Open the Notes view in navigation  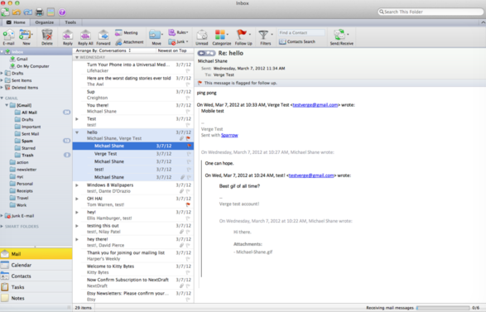(36, 298)
